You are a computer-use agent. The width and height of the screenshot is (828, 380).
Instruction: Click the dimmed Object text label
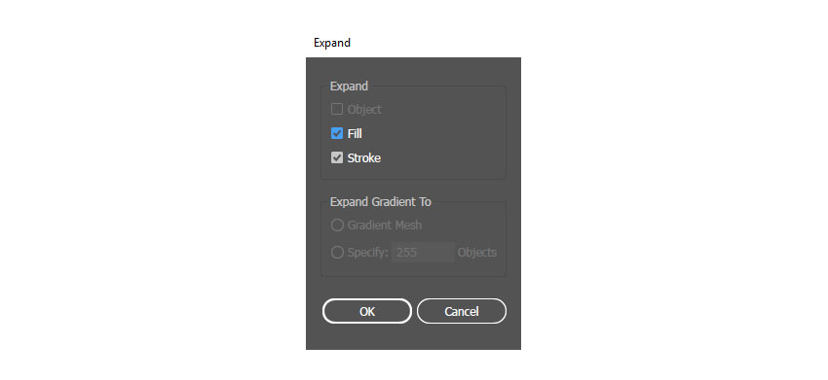point(364,110)
